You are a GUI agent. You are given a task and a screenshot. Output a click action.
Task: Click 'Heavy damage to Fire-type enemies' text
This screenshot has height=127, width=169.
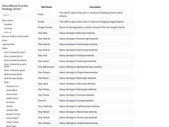[77, 95]
